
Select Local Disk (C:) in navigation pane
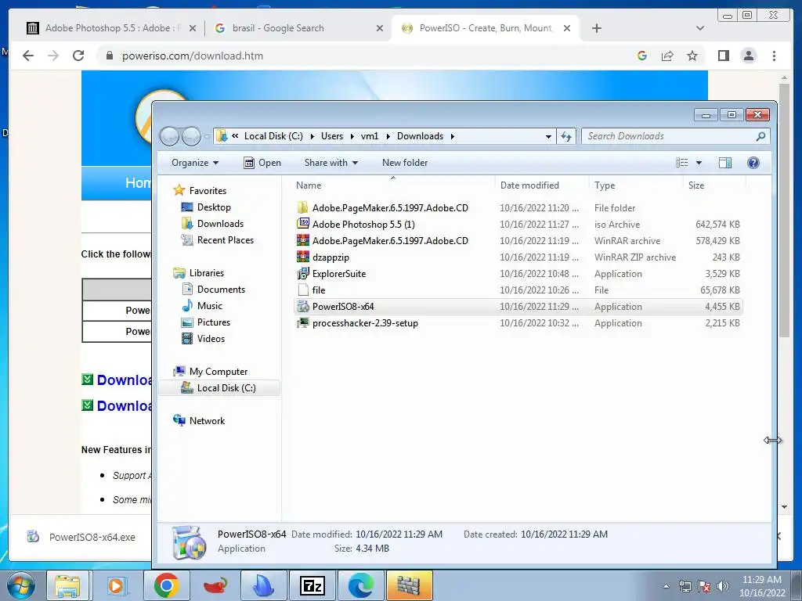(x=219, y=388)
